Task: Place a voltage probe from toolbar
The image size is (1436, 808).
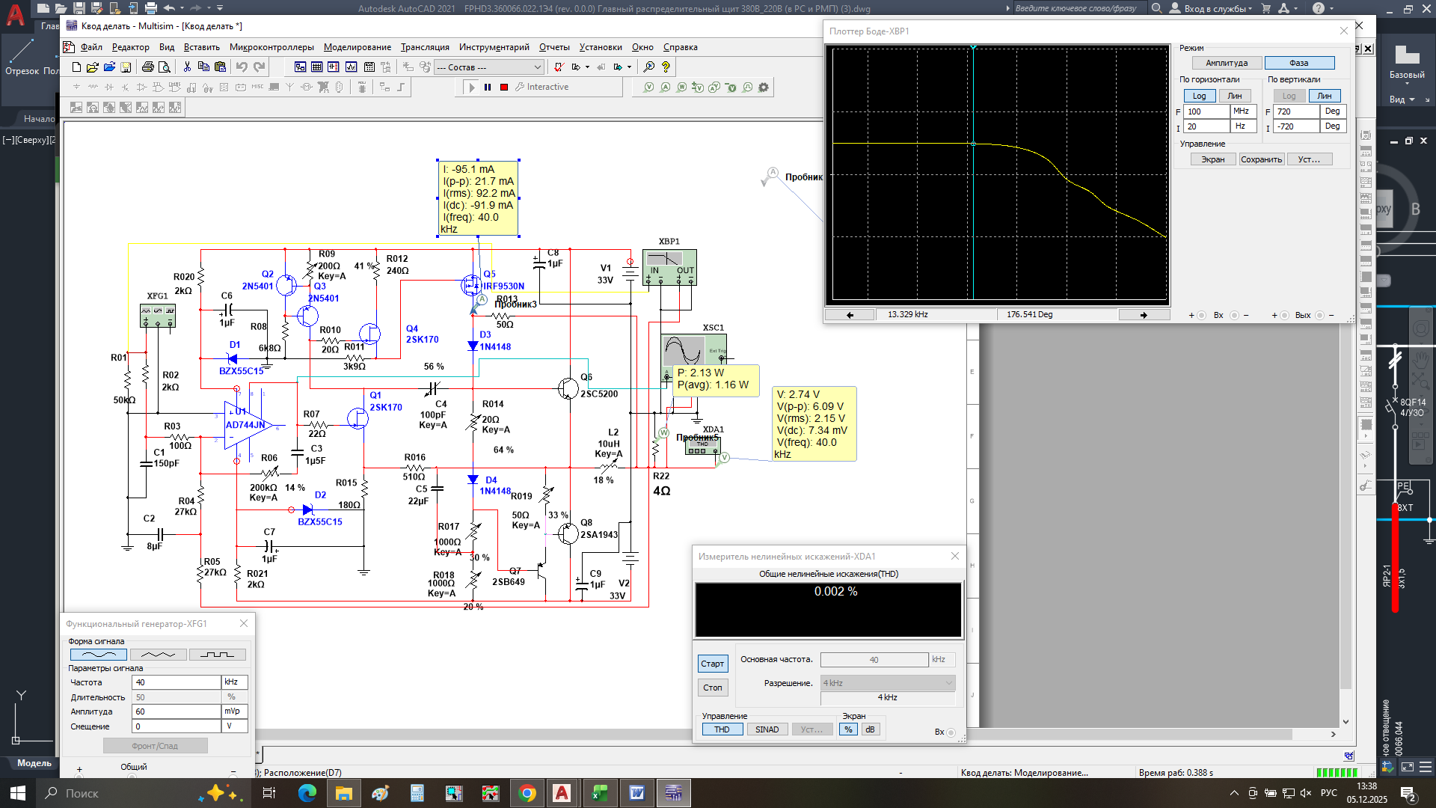Action: pos(648,88)
